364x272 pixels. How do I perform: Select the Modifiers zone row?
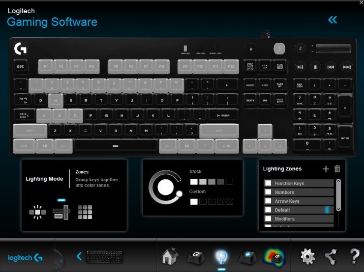pyautogui.click(x=299, y=218)
